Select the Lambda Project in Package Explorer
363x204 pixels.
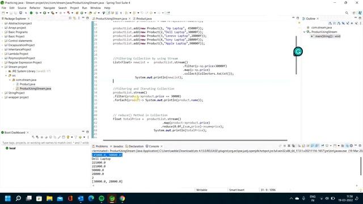point(16,54)
